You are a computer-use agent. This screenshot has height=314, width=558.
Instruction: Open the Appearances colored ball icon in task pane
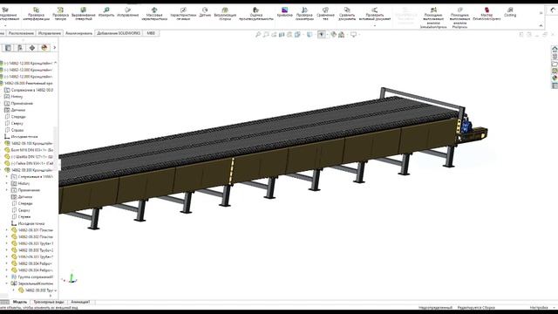click(555, 78)
